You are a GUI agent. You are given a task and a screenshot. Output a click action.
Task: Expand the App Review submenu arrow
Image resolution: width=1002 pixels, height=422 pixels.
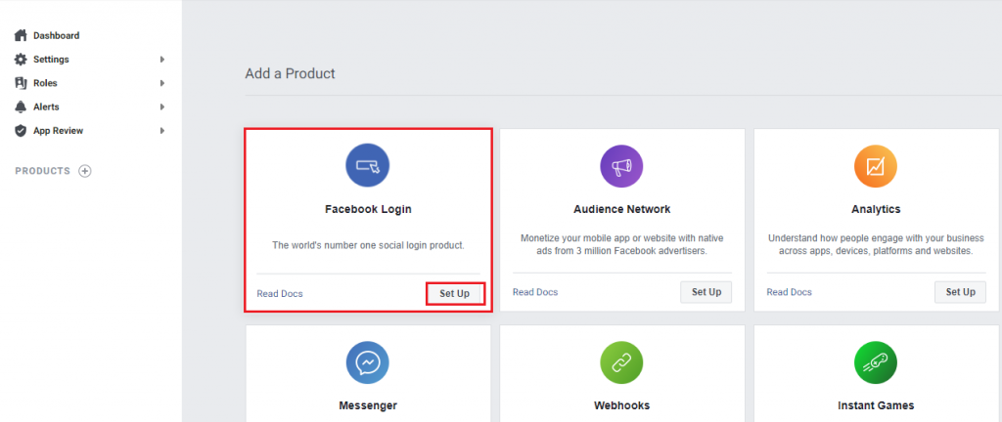[x=162, y=130]
